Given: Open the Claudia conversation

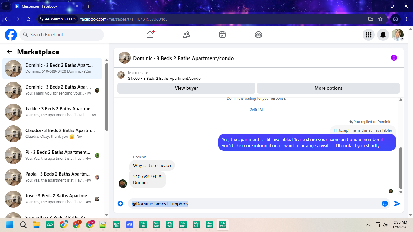Looking at the screenshot, I should click(x=52, y=134).
